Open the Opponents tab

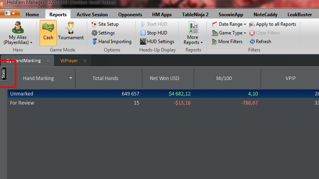130,15
